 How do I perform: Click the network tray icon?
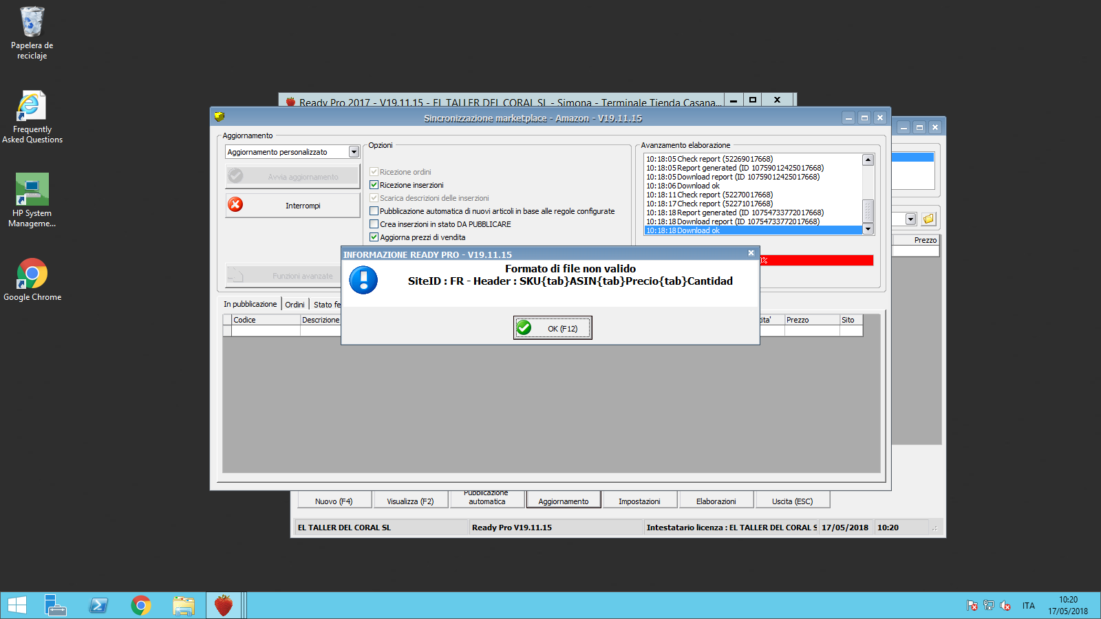(x=989, y=605)
